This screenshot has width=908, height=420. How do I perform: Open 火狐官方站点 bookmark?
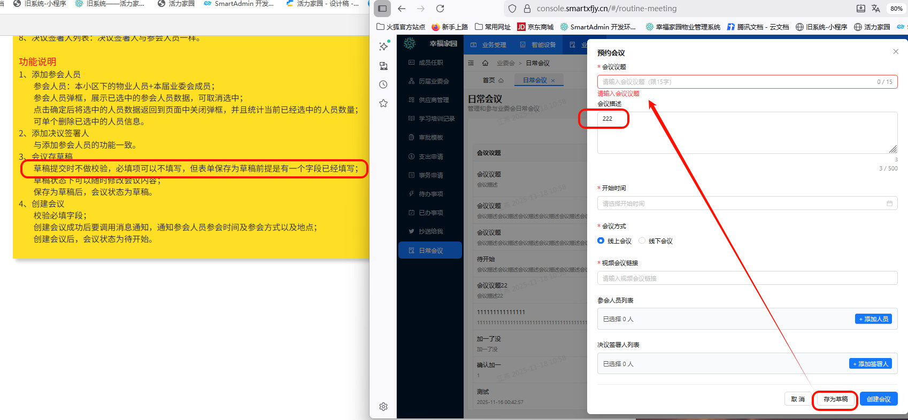click(401, 27)
